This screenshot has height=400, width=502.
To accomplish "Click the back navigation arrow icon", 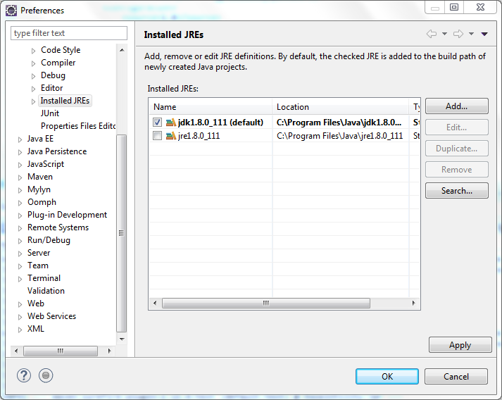I will pos(432,34).
